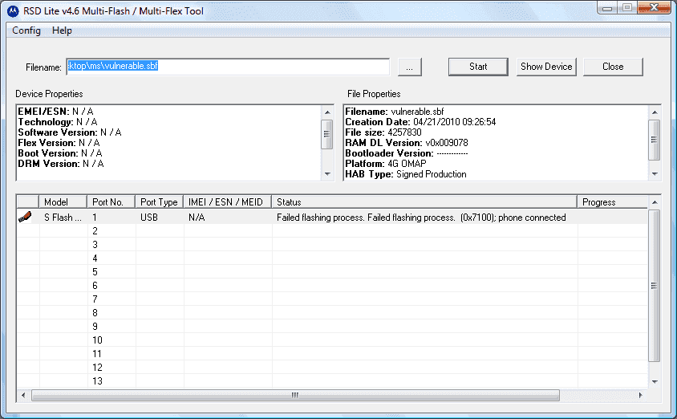Image resolution: width=677 pixels, height=419 pixels.
Task: Click the IMEI / ESN / MEID column header
Action: 228,201
